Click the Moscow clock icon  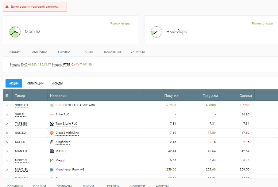[15, 32]
